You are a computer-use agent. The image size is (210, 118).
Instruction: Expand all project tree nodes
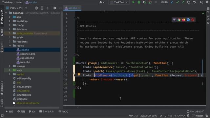tap(42, 8)
